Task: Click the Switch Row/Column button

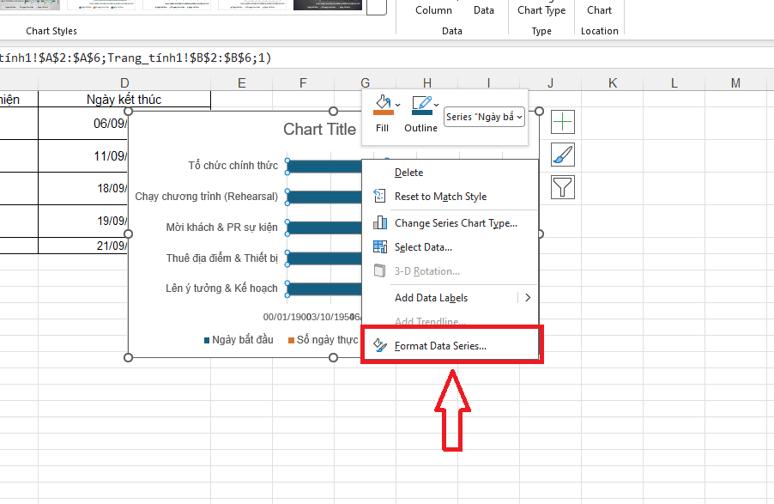Action: 433,9
